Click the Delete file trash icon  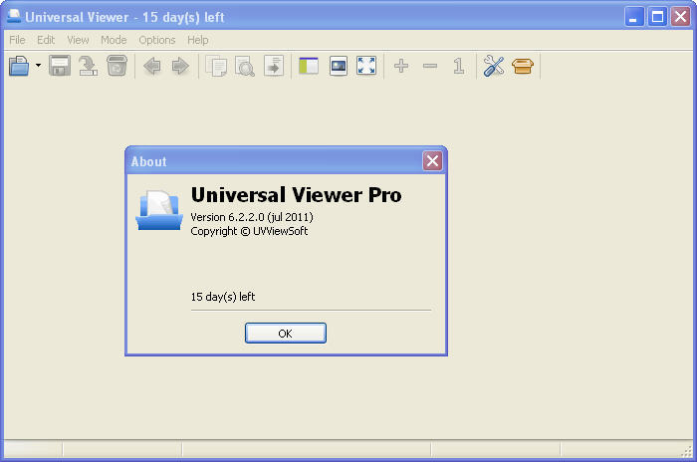[116, 67]
